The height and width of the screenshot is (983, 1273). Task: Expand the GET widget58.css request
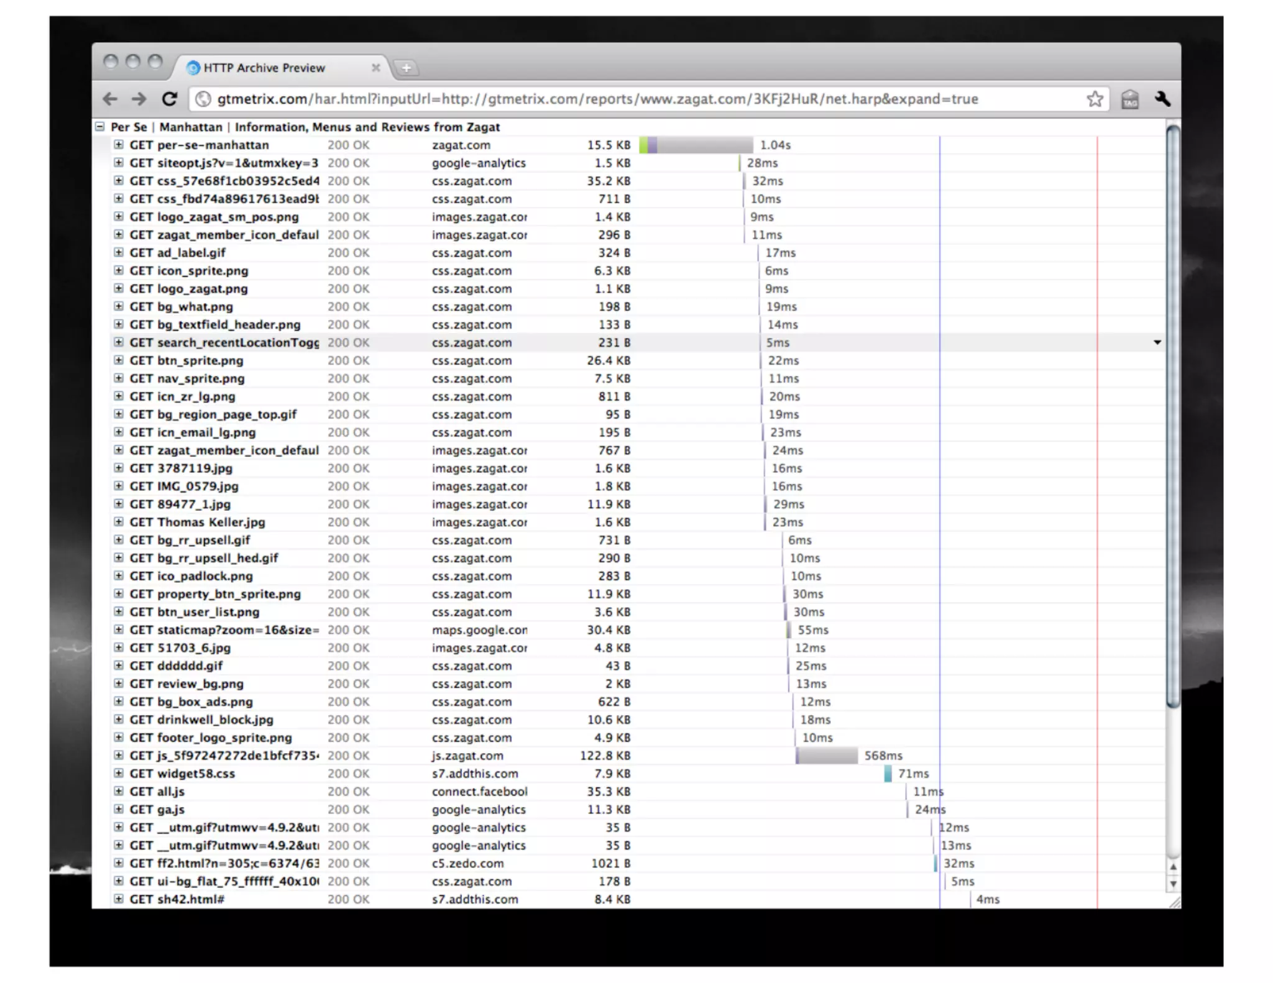118,774
